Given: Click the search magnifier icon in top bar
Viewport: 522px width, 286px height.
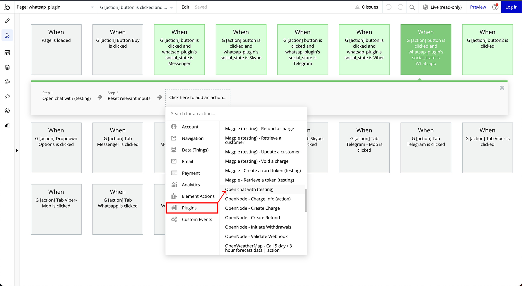Looking at the screenshot, I should click(412, 7).
